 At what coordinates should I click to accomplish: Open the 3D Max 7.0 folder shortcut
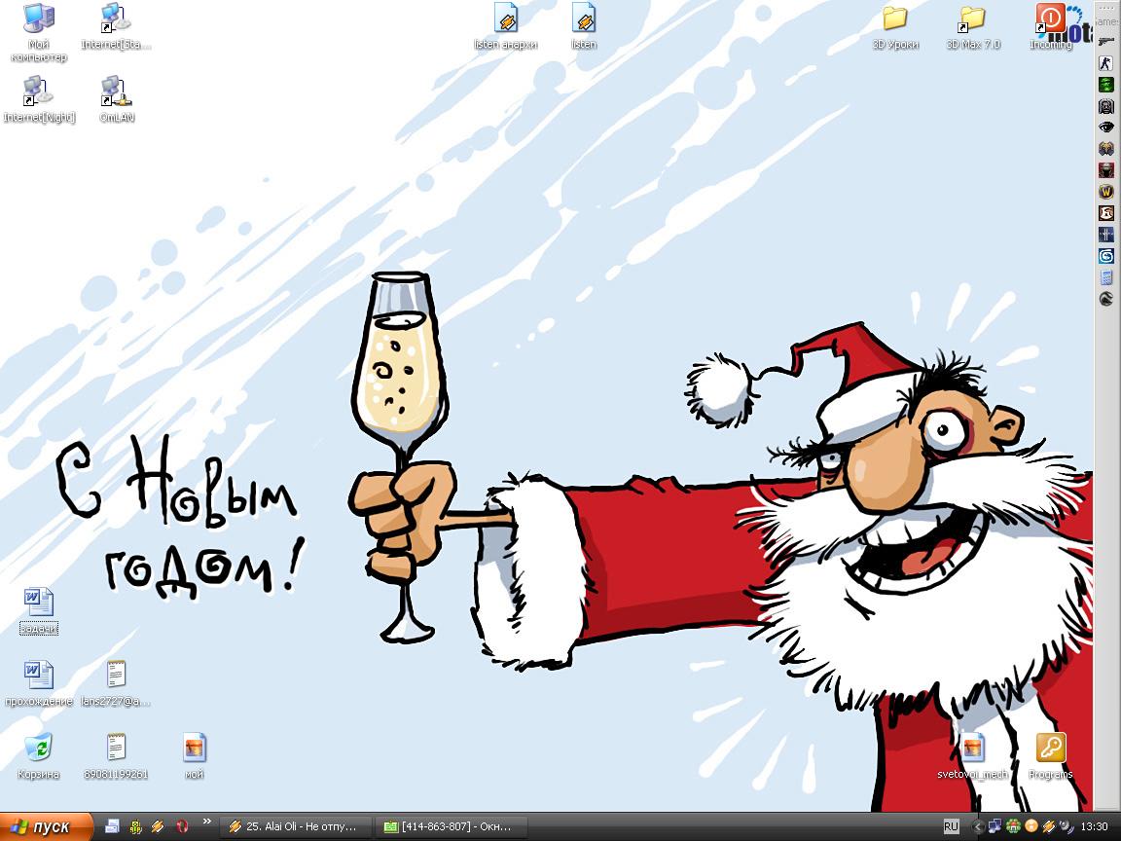973,26
